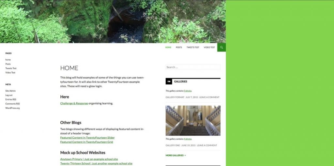Select the Video Test navigation menu item
Image resolution: width=334 pixels, height=166 pixels.
(209, 47)
